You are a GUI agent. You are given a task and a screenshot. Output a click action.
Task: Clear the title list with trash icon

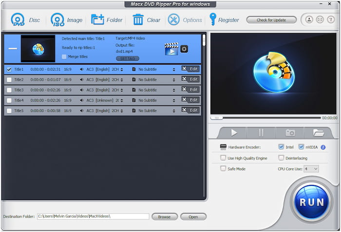[146, 20]
